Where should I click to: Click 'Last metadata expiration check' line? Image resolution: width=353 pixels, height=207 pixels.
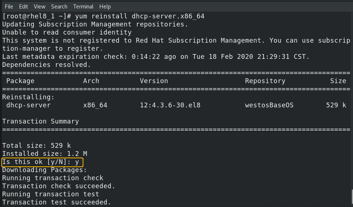[156, 57]
